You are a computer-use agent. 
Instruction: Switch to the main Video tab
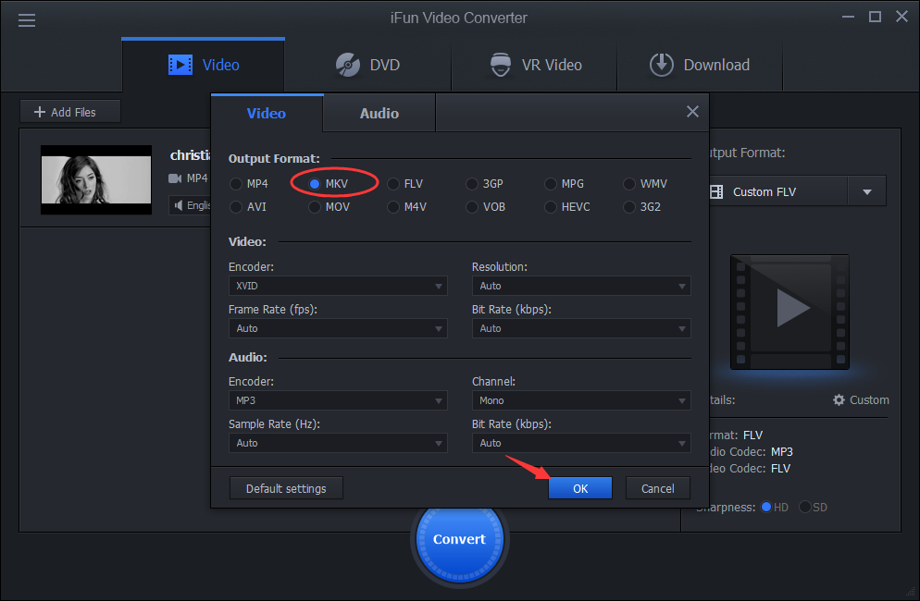pos(203,65)
